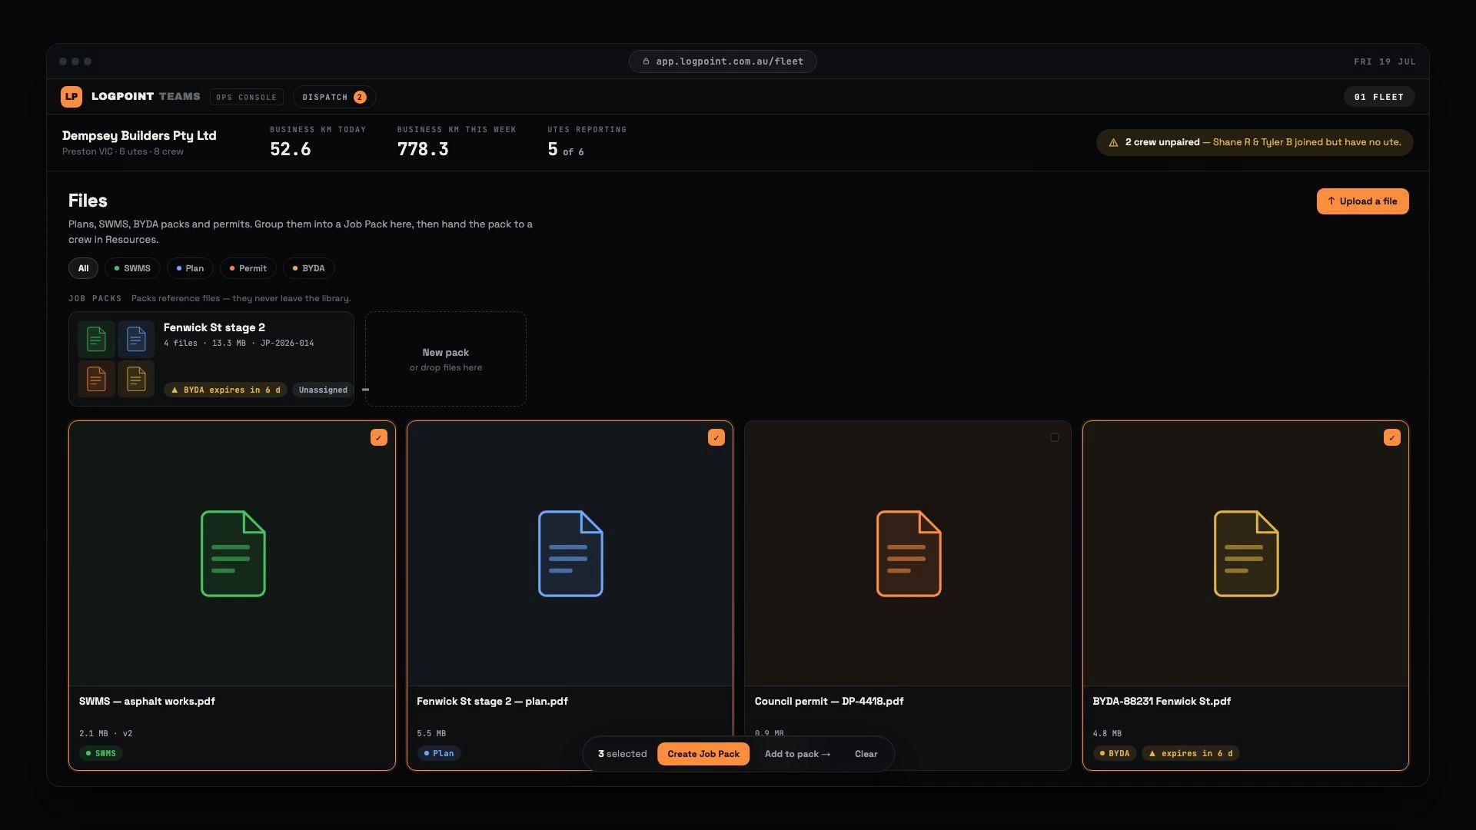Click the Plan tag on Fenwick plan file
1476x830 pixels.
(438, 753)
